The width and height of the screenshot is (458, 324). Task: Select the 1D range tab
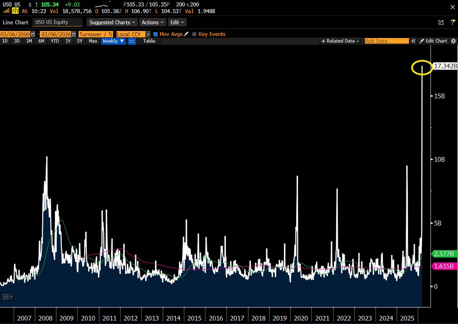[x=5, y=41]
